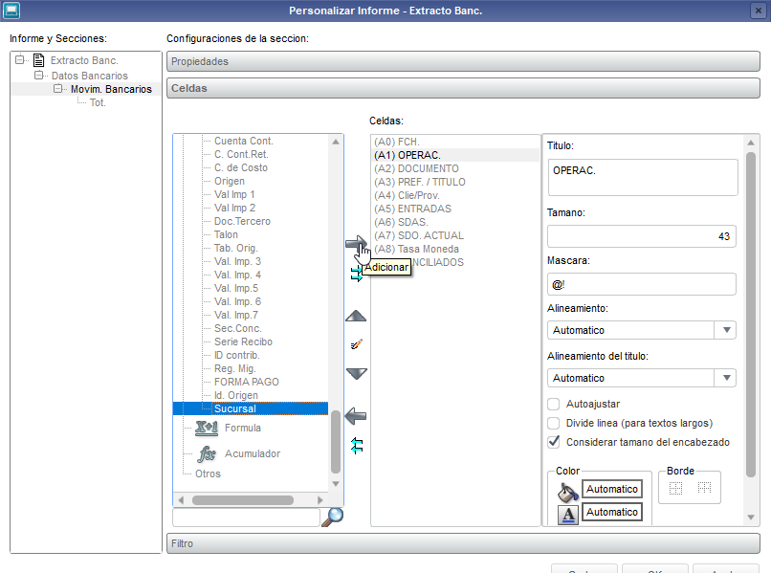This screenshot has height=573, width=771.
Task: Click the Mascara input field
Action: tap(641, 284)
